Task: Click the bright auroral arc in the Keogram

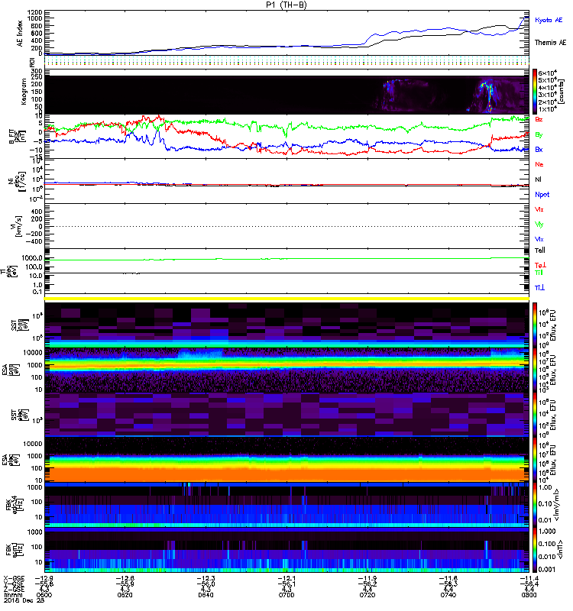Action: [487, 95]
